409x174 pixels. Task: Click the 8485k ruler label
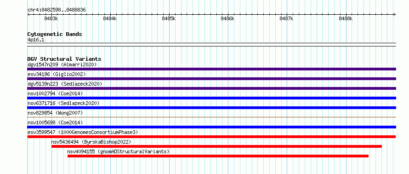coord(169,18)
